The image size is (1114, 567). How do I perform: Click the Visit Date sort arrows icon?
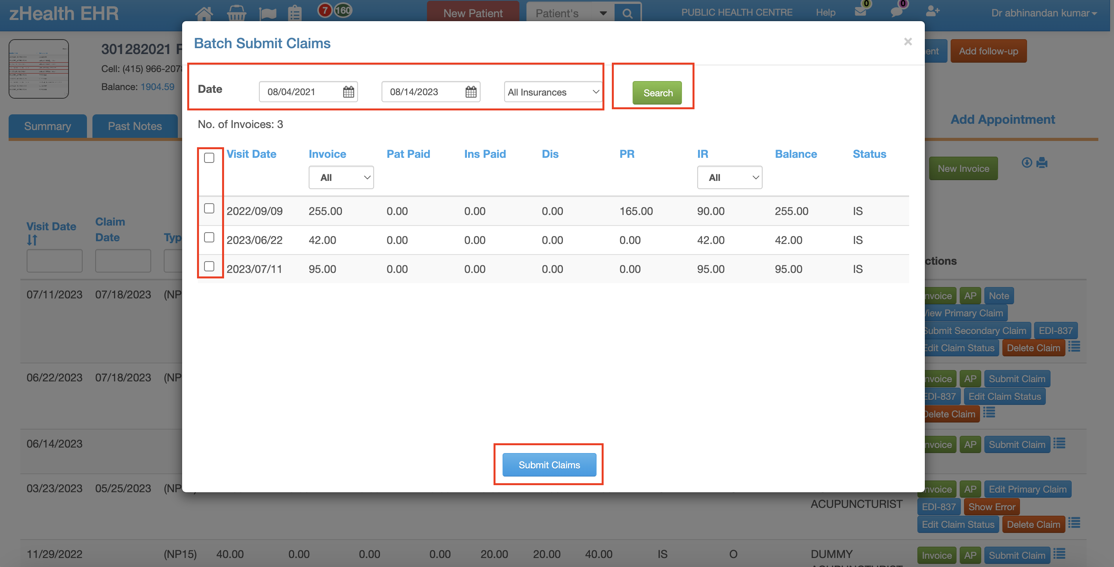pyautogui.click(x=32, y=240)
